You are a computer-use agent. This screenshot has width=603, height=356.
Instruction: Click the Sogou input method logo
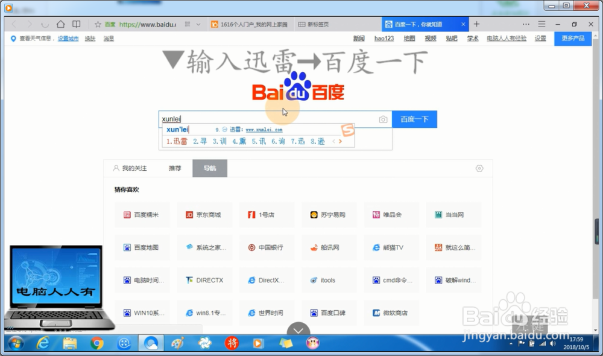point(347,130)
